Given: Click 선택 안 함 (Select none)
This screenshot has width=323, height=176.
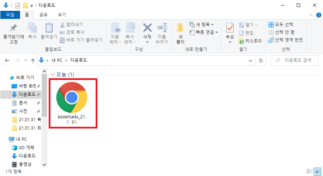Looking at the screenshot, I should click(282, 32).
